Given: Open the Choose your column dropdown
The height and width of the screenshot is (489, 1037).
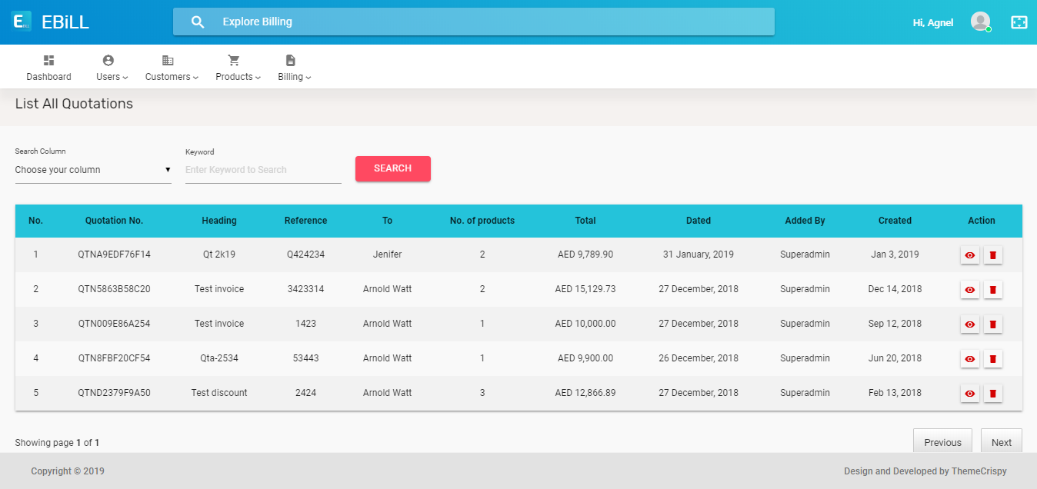Looking at the screenshot, I should pos(92,168).
